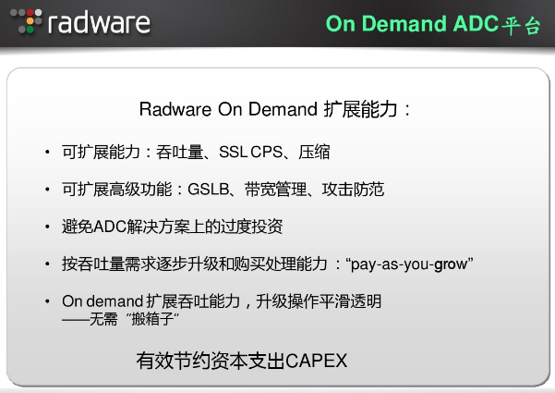This screenshot has width=555, height=393.
Task: Click the green title 'On Demand ADC平台'
Action: tap(433, 24)
